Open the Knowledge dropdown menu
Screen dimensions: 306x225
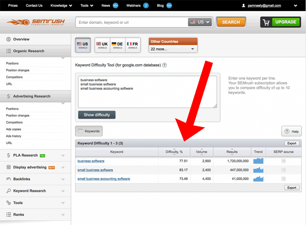point(61,5)
